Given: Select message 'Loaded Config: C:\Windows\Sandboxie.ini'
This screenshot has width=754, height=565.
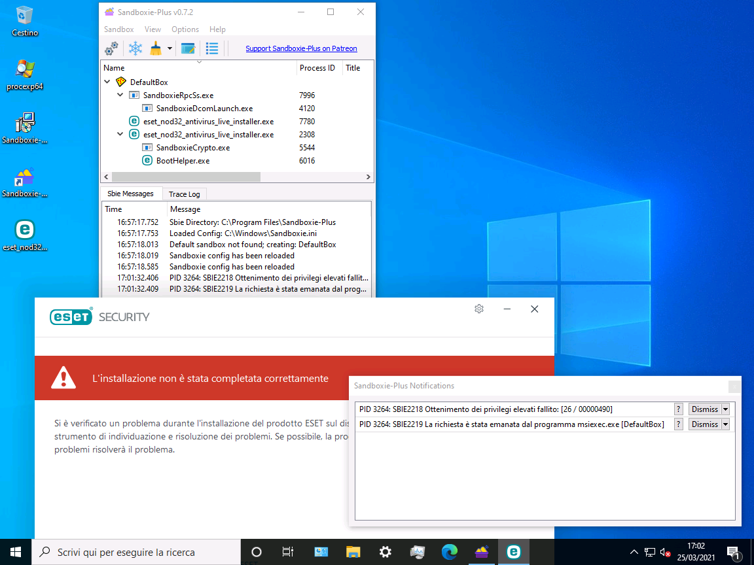Looking at the screenshot, I should click(236, 233).
